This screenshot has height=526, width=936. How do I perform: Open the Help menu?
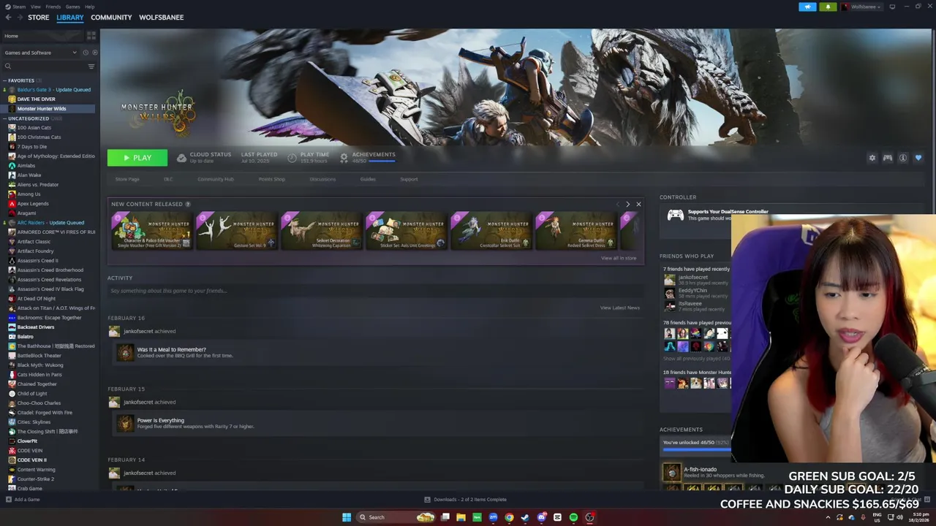pos(89,7)
